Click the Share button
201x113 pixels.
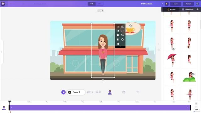pyautogui.click(x=176, y=4)
